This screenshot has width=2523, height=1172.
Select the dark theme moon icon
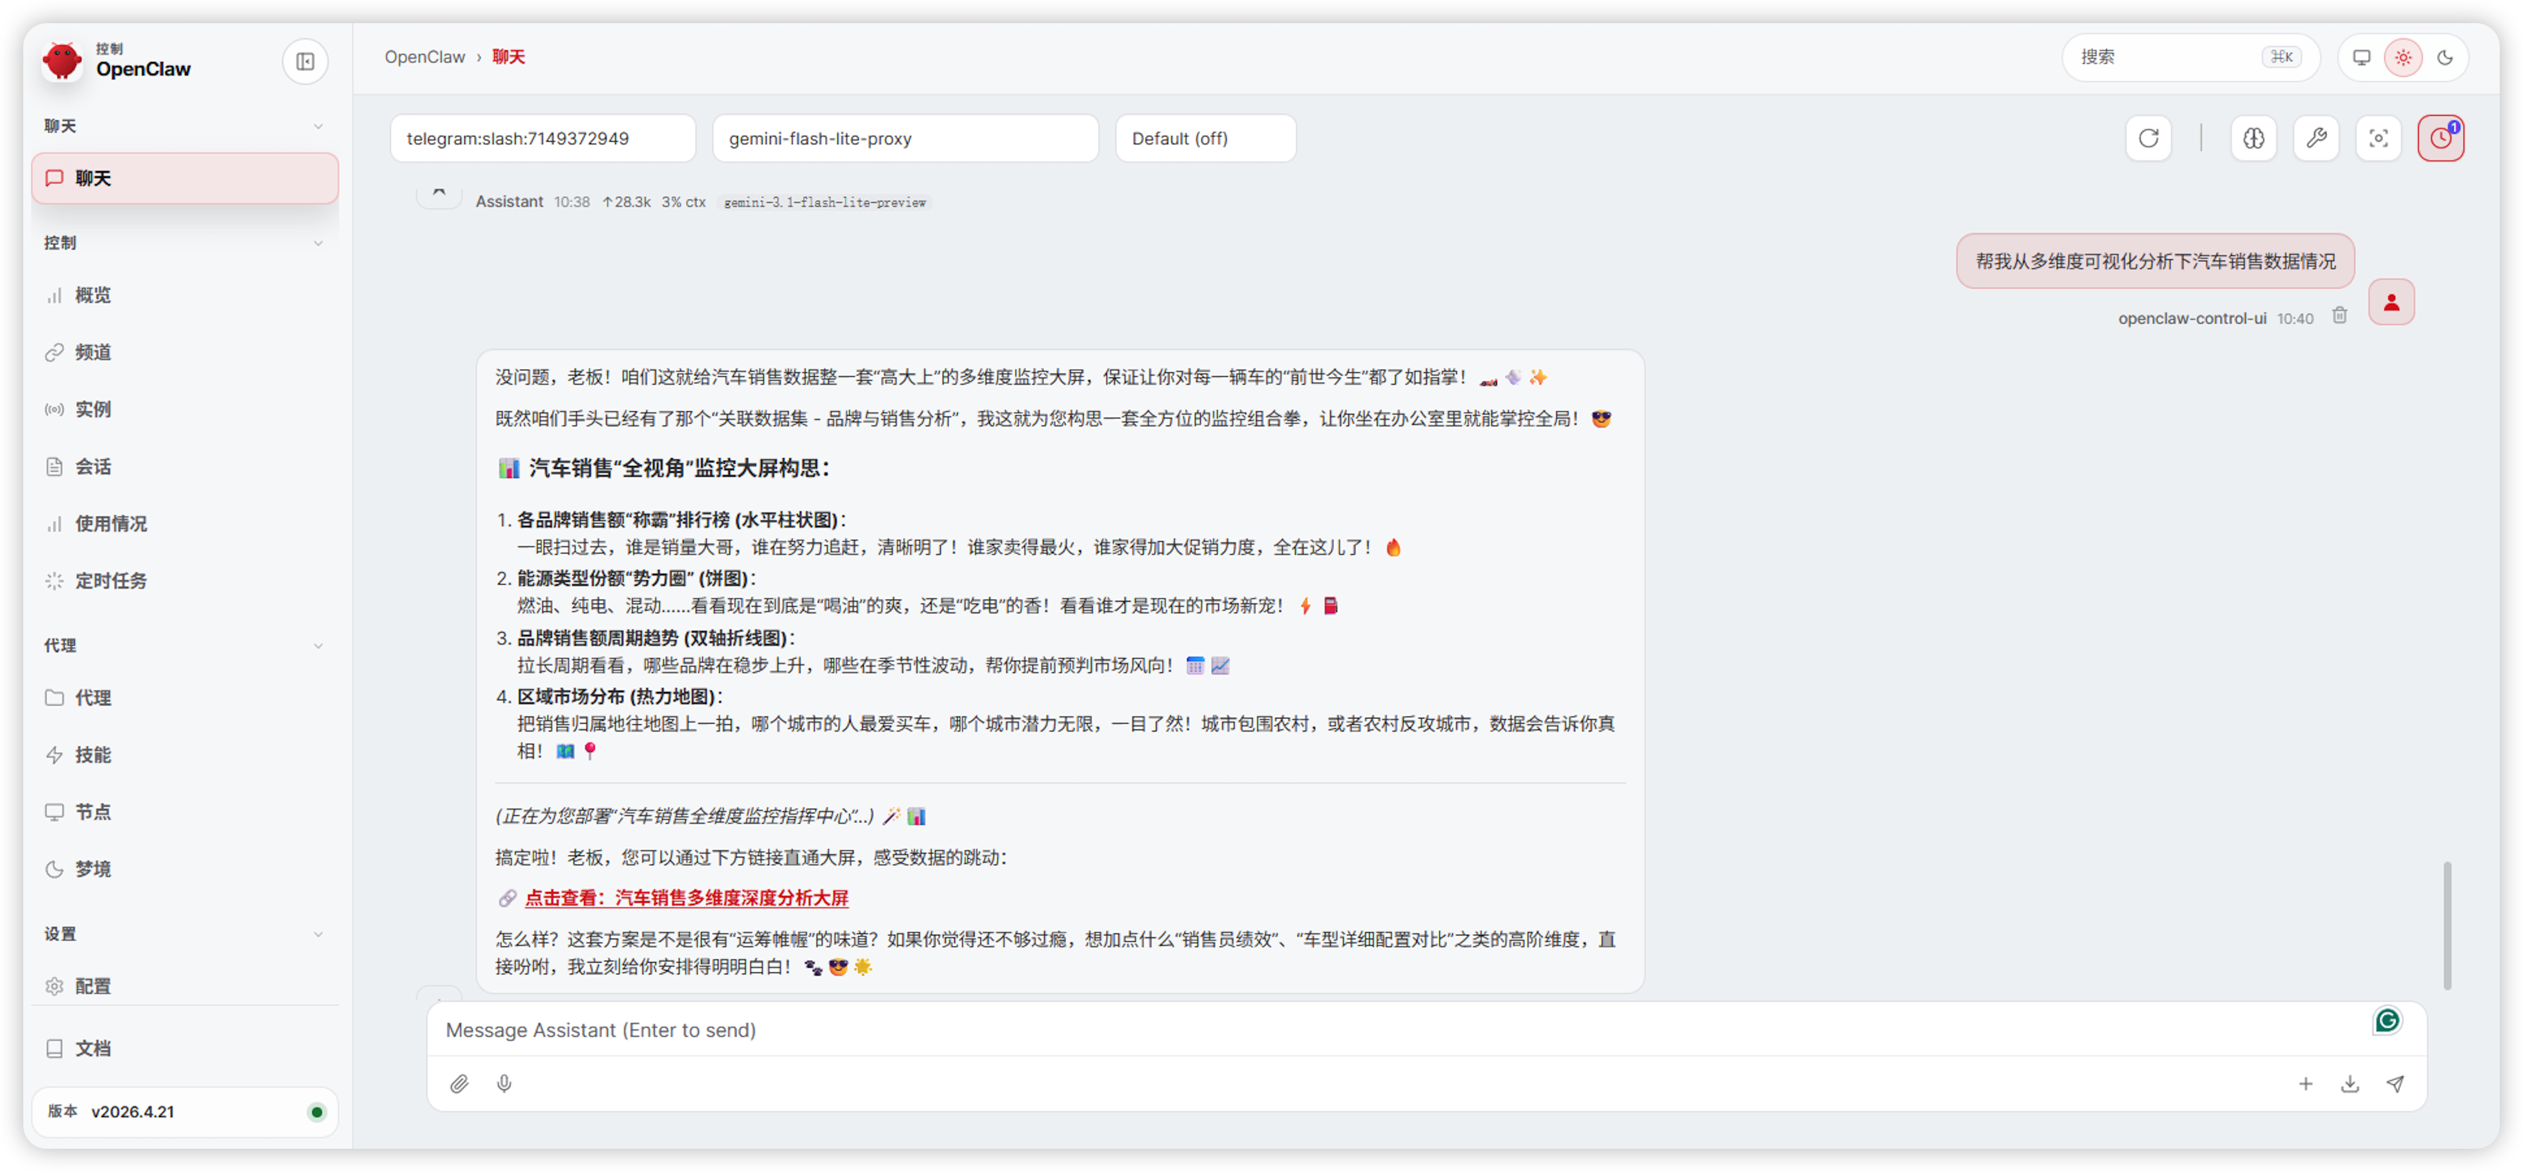[2445, 57]
